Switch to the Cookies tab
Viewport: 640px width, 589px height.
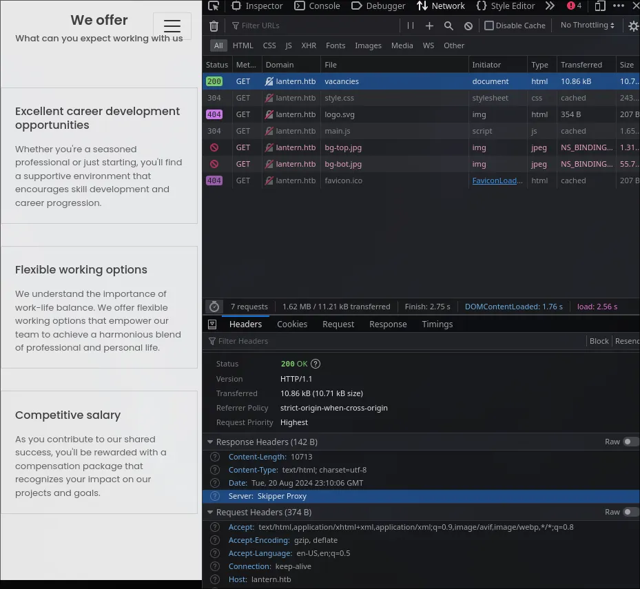pos(292,324)
